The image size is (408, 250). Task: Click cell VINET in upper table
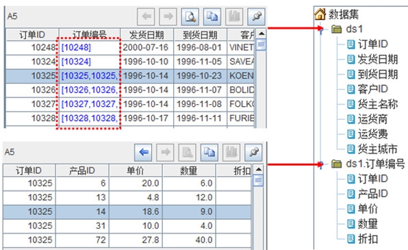tap(241, 48)
